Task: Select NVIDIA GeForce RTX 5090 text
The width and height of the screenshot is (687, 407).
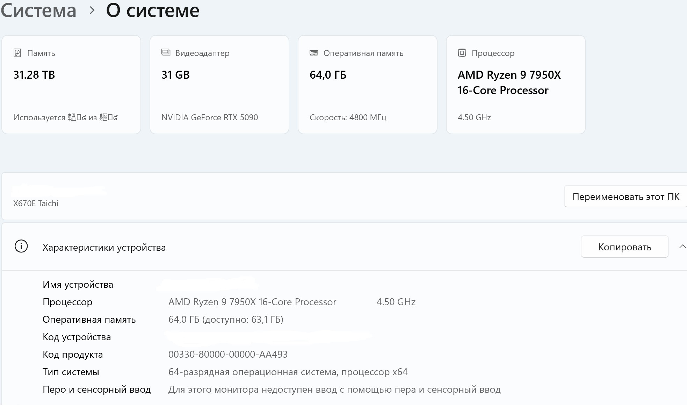Action: click(210, 117)
